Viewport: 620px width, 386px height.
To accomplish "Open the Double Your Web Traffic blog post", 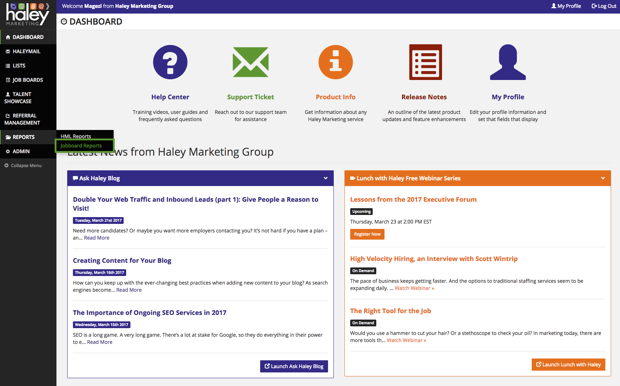I will pyautogui.click(x=195, y=204).
